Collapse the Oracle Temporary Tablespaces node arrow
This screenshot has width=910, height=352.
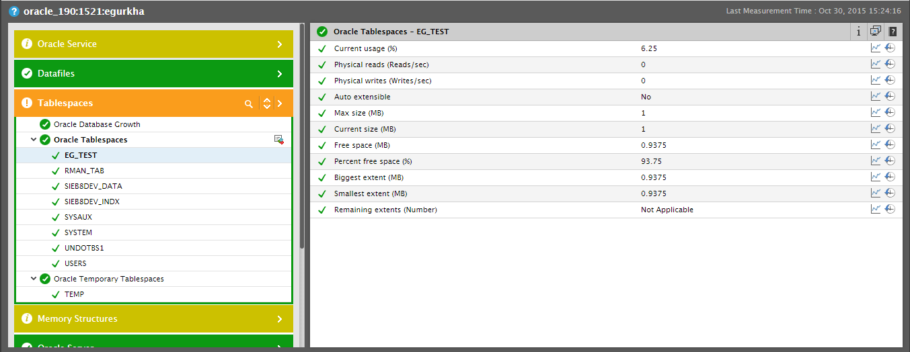click(x=34, y=279)
